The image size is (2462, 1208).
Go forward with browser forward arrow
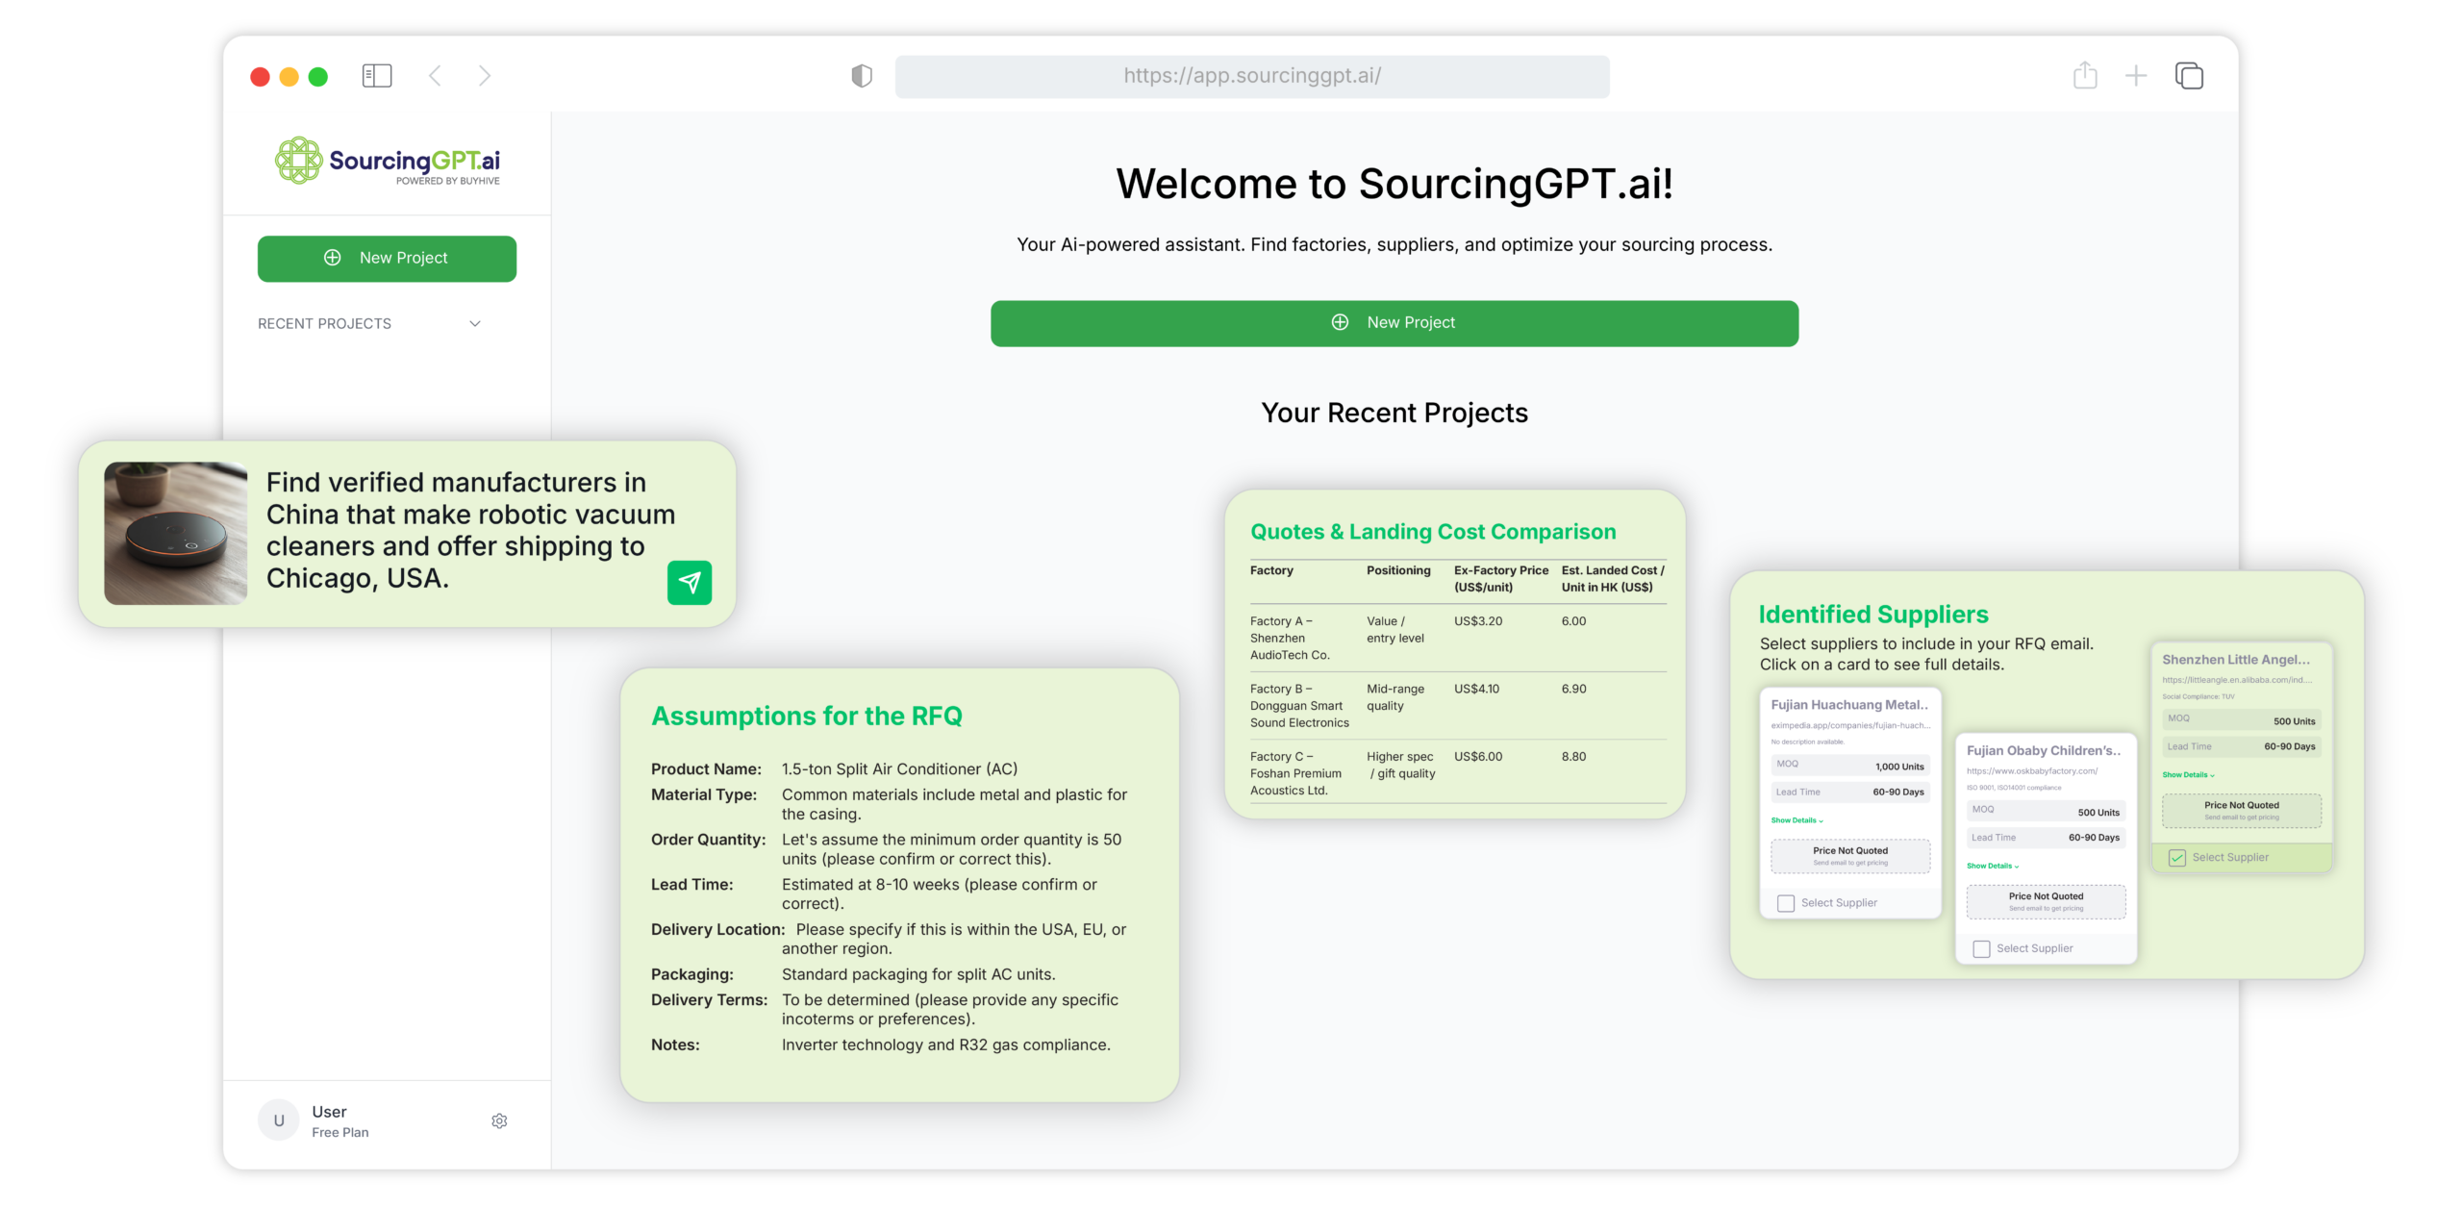[x=485, y=76]
